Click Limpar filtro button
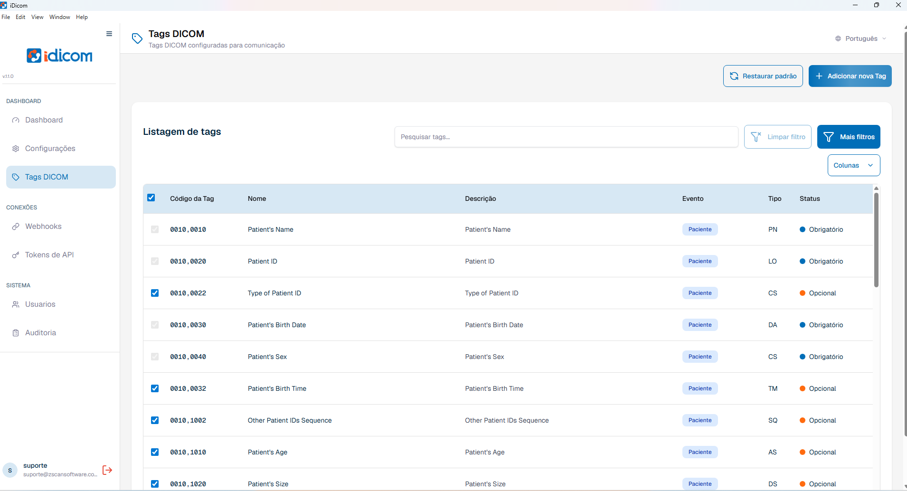 click(778, 137)
